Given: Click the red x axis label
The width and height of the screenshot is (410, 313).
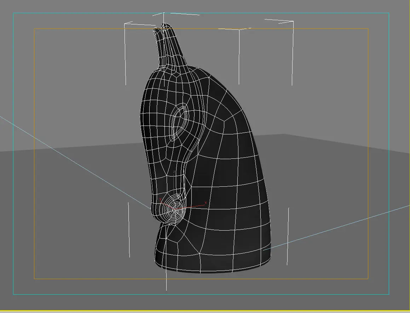Looking at the screenshot, I should (x=206, y=202).
